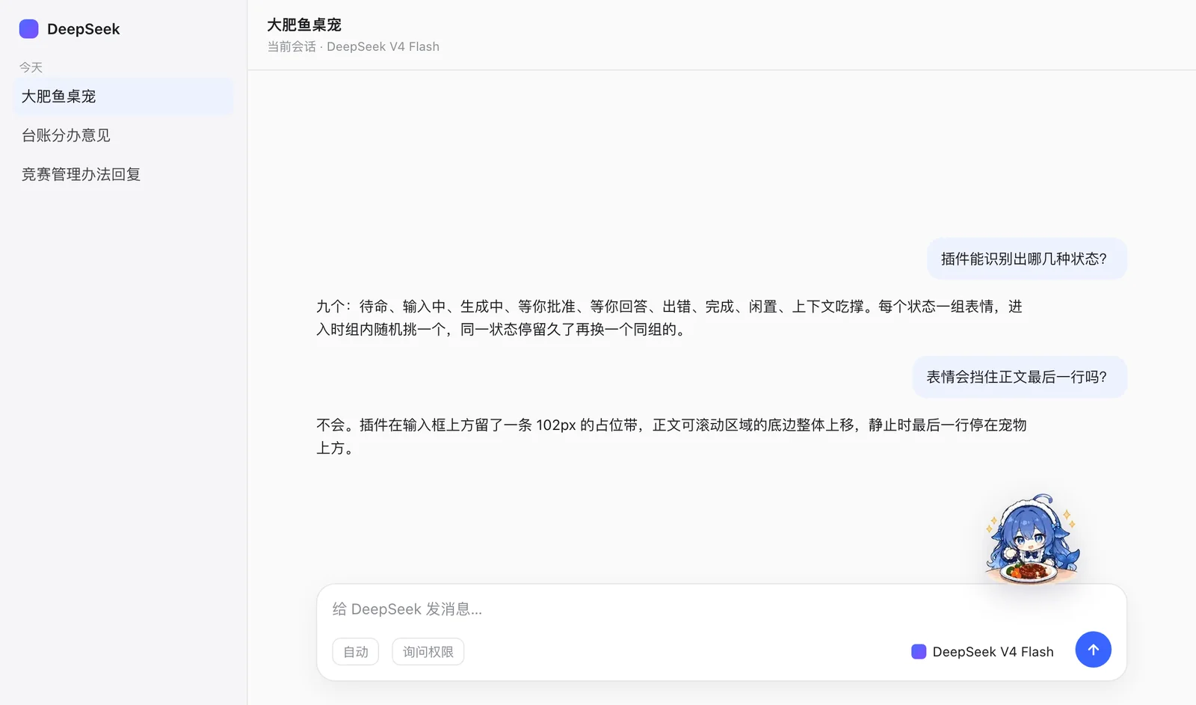Open the 大肥鱼桌宠 conversation in sidebar

(123, 96)
